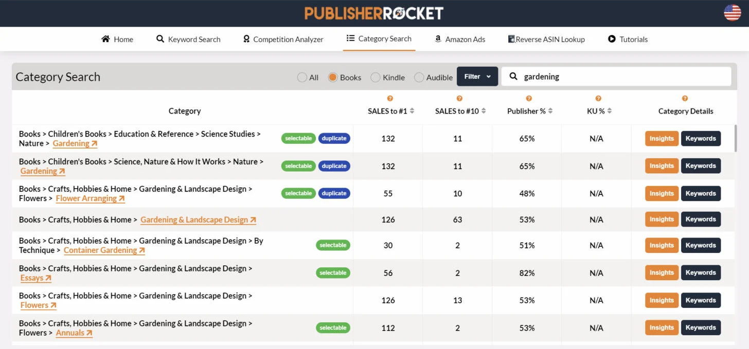Click the 48% value in Flower Arranging row
Image resolution: width=749 pixels, height=349 pixels.
[x=527, y=194]
